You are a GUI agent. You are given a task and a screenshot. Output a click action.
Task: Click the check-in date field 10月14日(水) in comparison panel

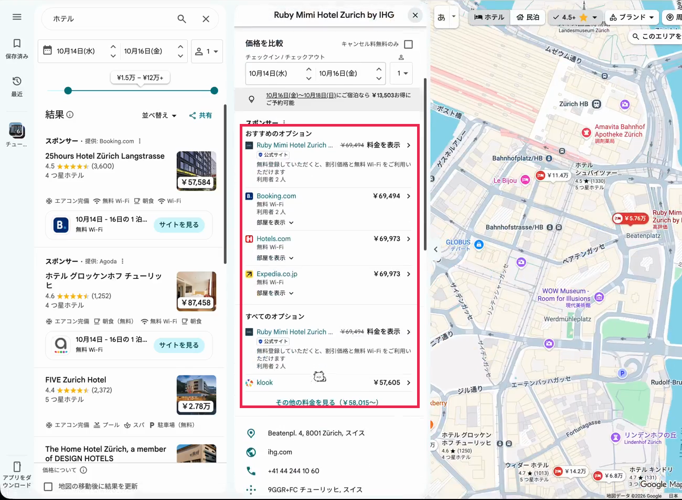point(280,74)
